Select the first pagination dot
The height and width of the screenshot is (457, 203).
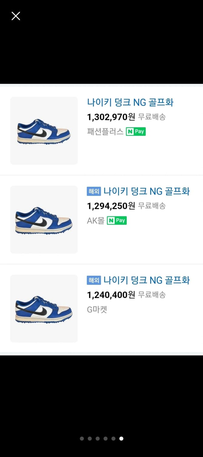(x=82, y=438)
